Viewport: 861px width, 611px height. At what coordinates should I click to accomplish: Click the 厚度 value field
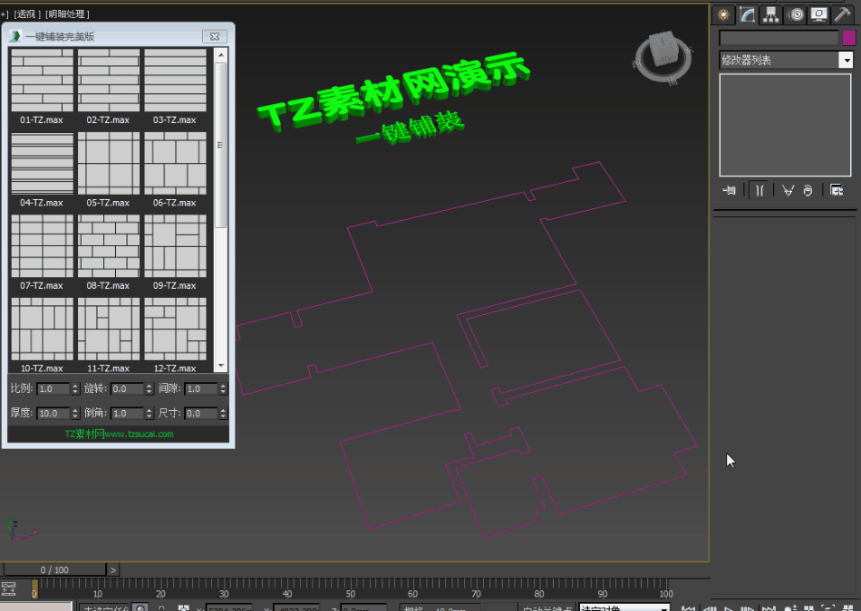(53, 413)
